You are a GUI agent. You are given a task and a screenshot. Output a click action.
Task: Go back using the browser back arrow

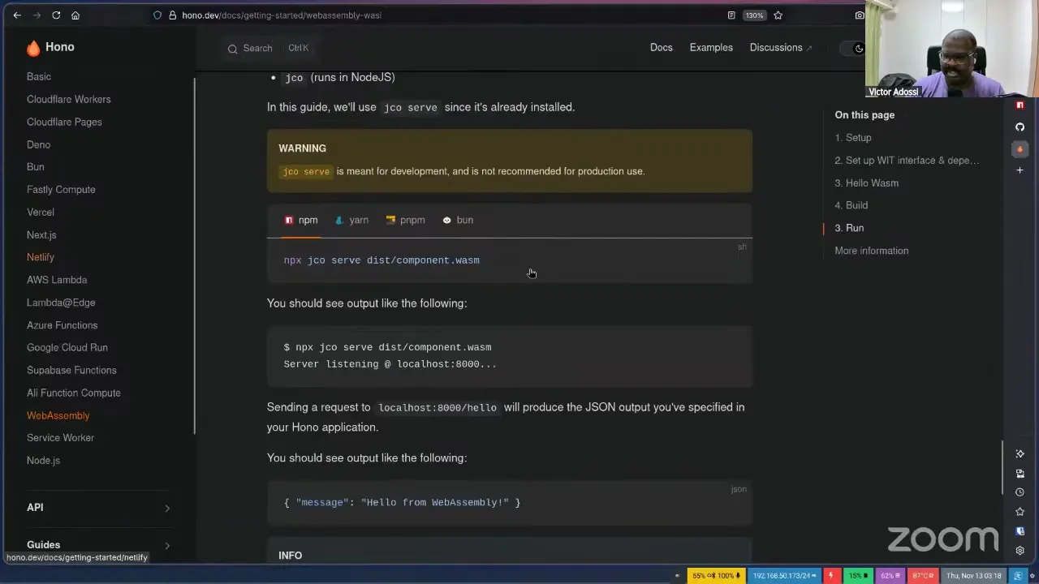[x=17, y=15]
